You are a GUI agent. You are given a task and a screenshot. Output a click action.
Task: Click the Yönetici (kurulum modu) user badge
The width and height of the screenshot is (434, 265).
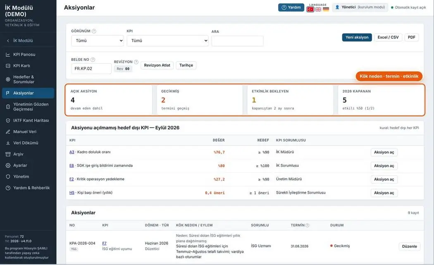coord(360,7)
